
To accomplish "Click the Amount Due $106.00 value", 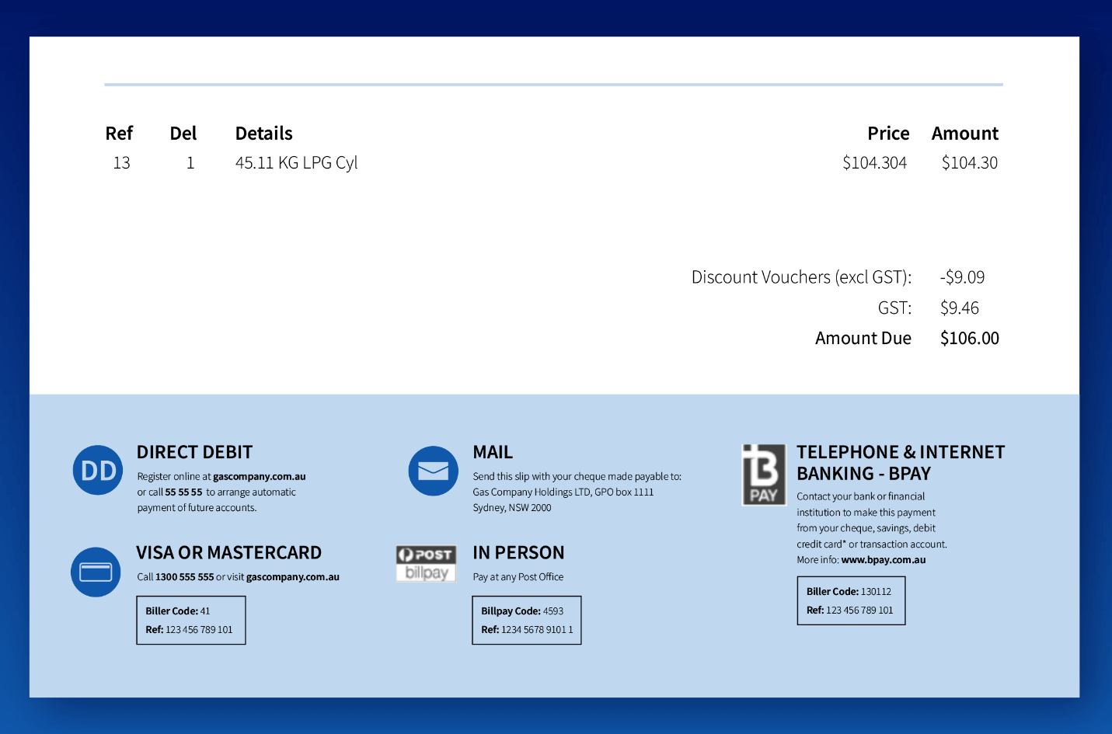I will tap(969, 339).
